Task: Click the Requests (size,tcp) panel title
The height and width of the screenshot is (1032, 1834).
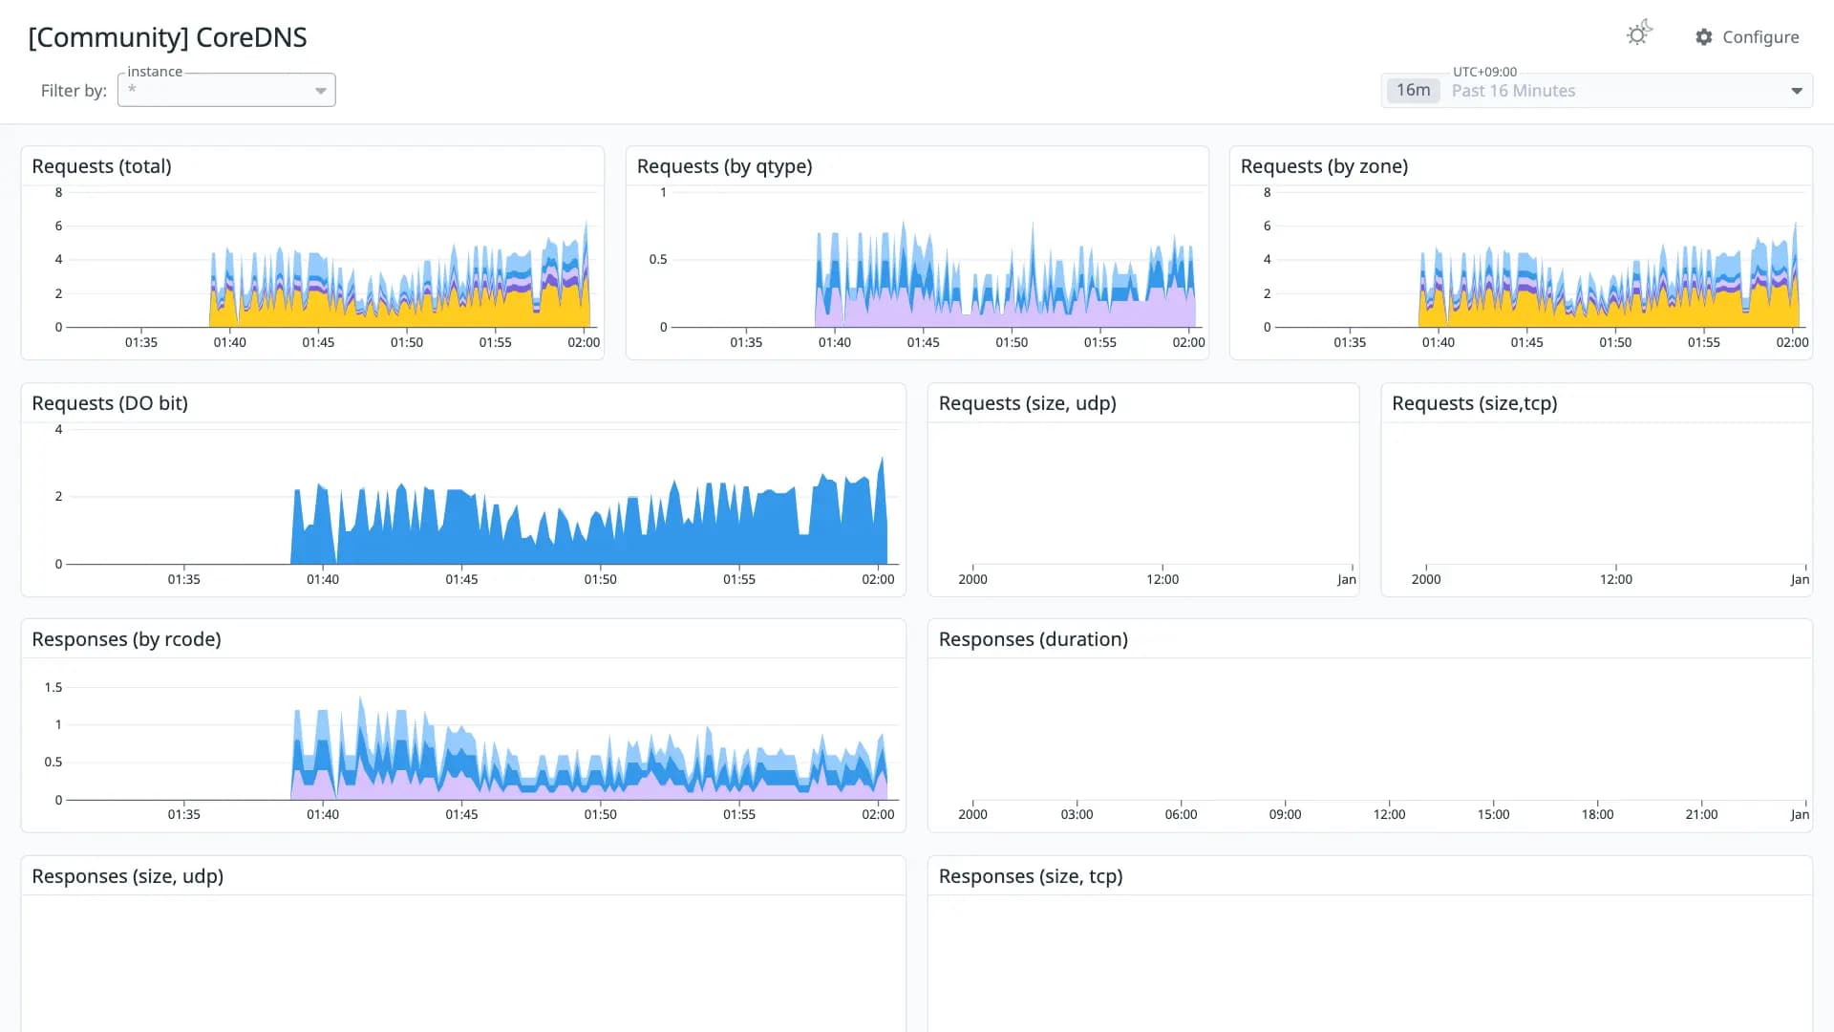Action: tap(1474, 403)
